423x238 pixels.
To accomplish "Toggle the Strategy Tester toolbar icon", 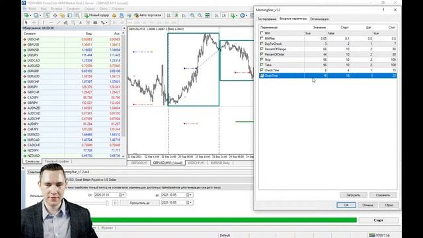I will coord(77,15).
